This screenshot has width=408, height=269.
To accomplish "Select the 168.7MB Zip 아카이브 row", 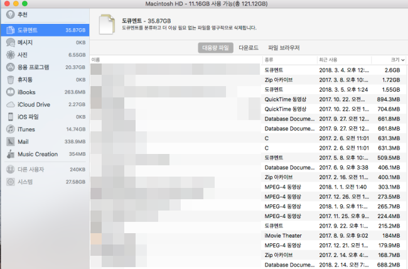I will tap(248, 255).
